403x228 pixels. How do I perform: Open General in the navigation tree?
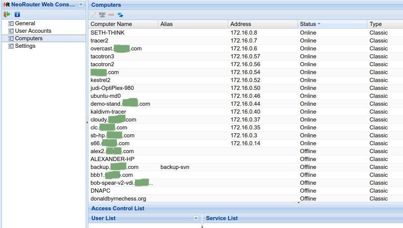(x=25, y=23)
